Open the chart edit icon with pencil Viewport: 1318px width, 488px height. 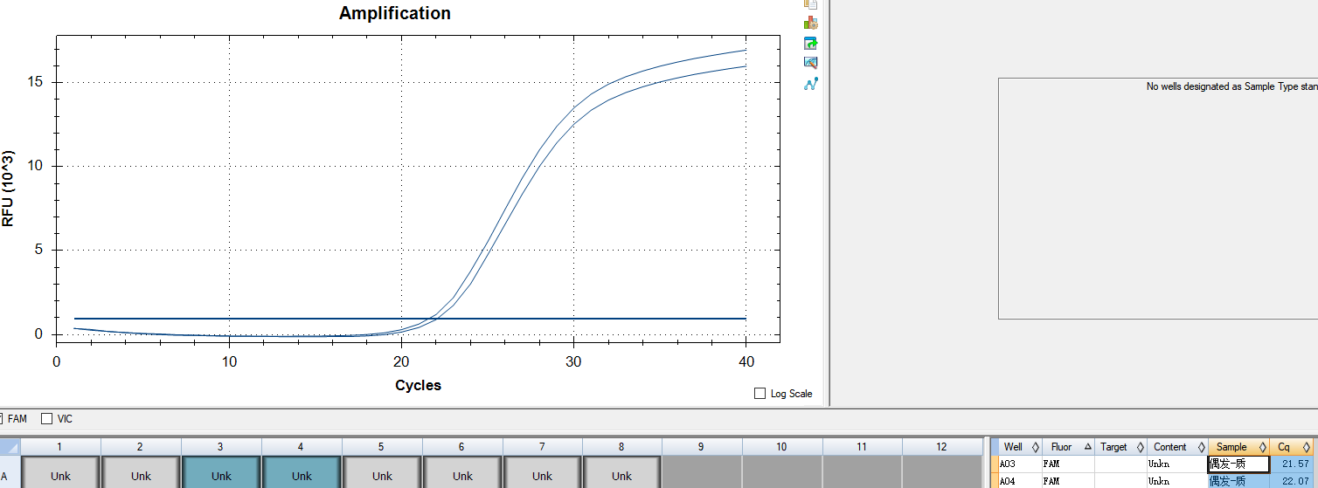(810, 63)
